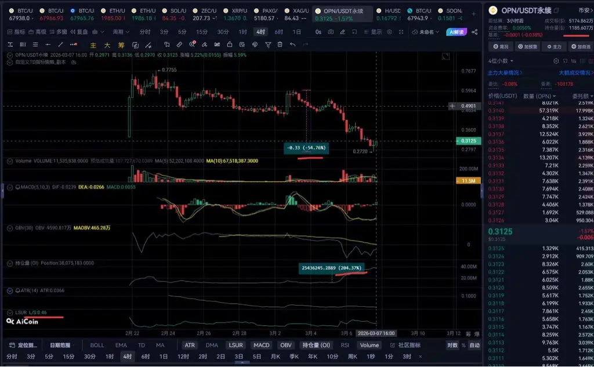The image size is (594, 367).
Task: Click the filter funnel icon
Action: click(x=268, y=45)
